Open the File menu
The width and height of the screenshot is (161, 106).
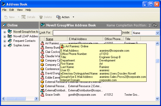pyautogui.click(x=4, y=10)
